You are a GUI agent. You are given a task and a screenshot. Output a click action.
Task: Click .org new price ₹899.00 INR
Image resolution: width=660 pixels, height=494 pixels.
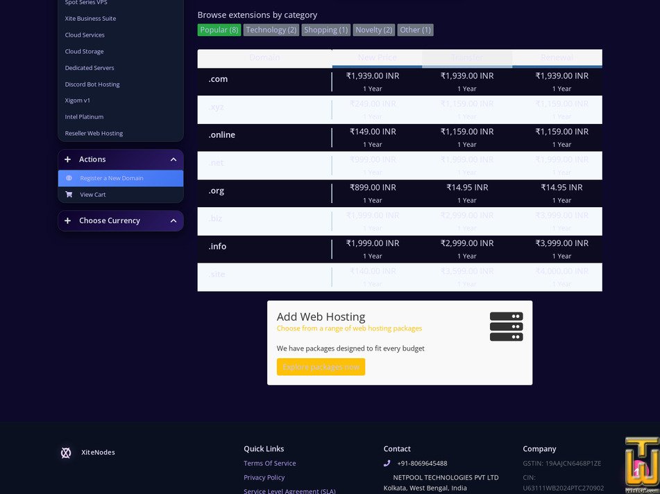coord(373,187)
